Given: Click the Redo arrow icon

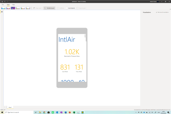Looking at the screenshot, I should pos(7,1).
